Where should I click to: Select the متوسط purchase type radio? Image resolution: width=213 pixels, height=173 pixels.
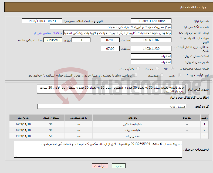(x=162, y=75)
